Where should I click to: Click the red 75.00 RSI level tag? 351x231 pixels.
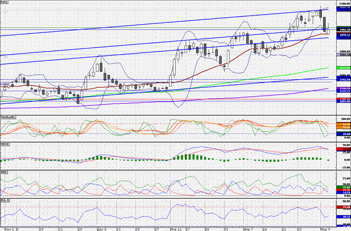click(x=342, y=207)
